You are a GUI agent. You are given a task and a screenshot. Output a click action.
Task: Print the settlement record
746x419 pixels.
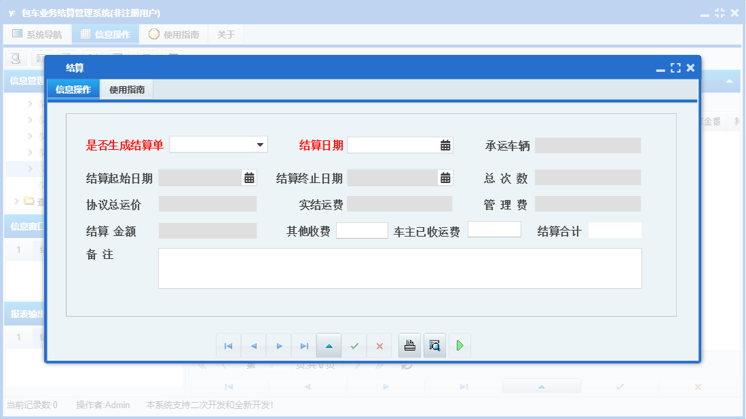click(x=409, y=345)
